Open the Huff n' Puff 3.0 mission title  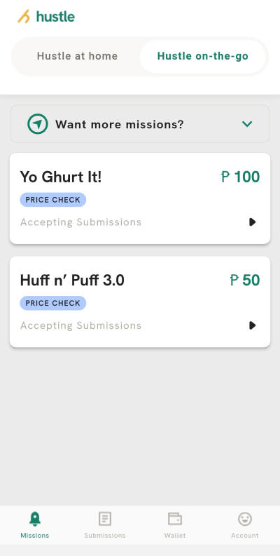72,280
